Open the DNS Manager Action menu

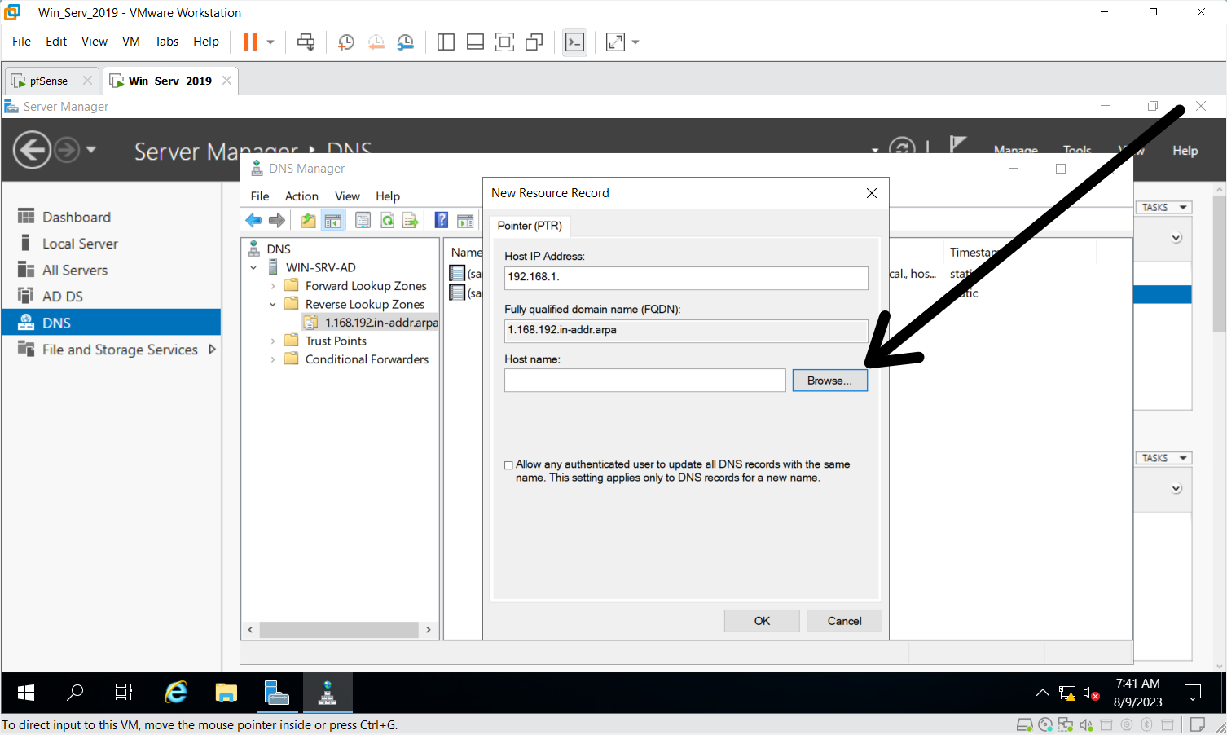coord(301,196)
